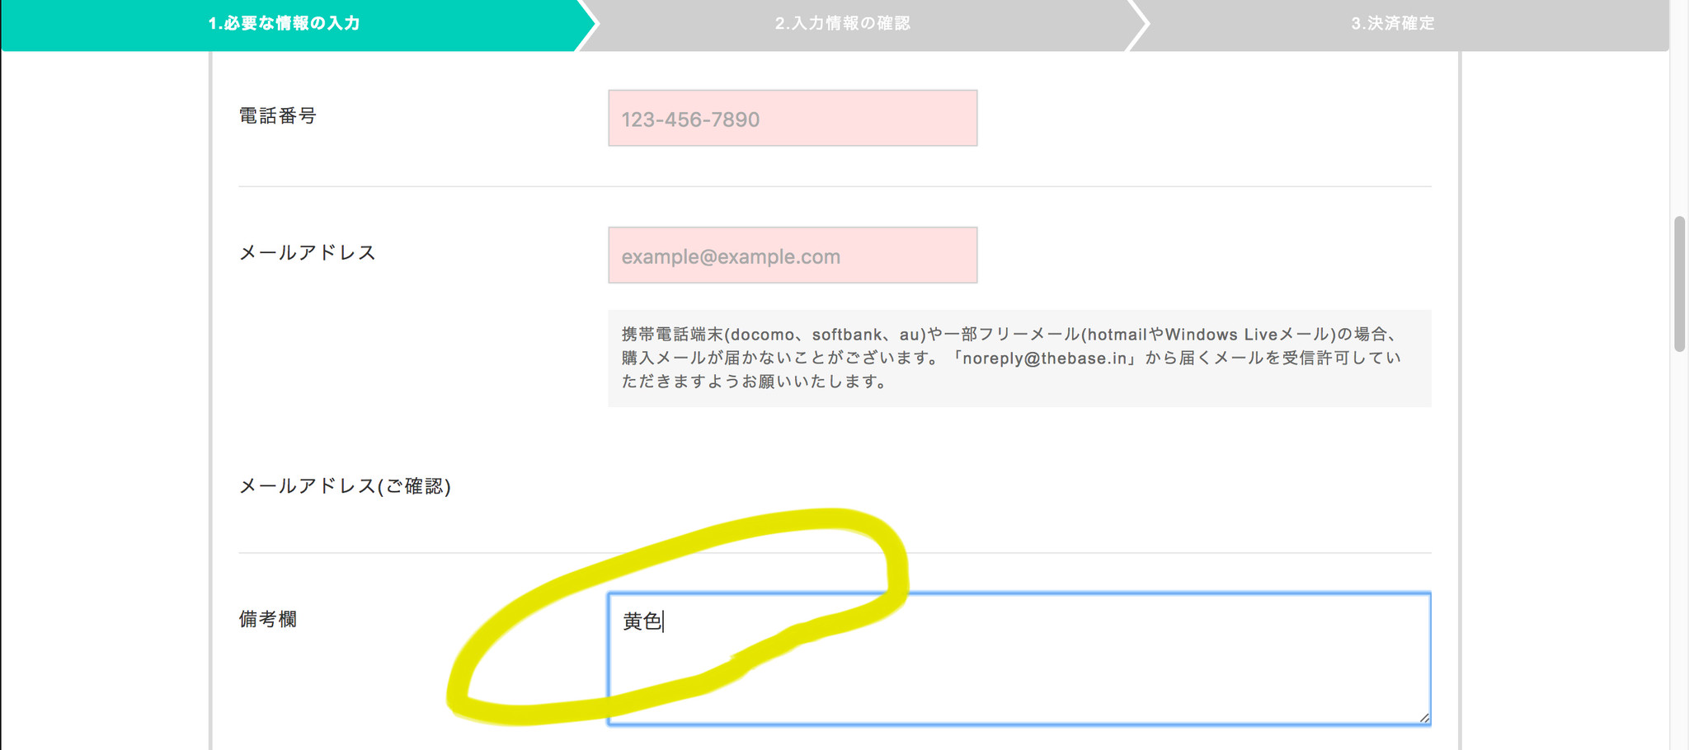The image size is (1689, 750).
Task: Click the 電話番号 phone number input field
Action: 793,118
